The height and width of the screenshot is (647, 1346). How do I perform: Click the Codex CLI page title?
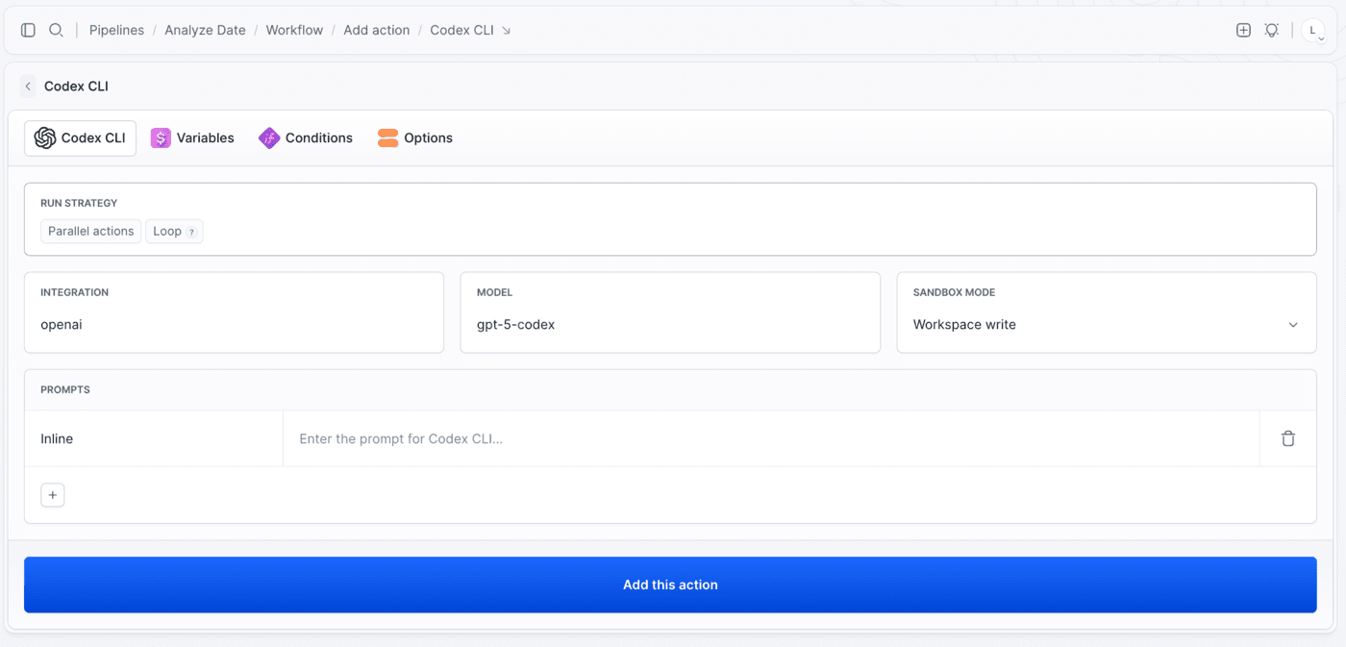[76, 87]
